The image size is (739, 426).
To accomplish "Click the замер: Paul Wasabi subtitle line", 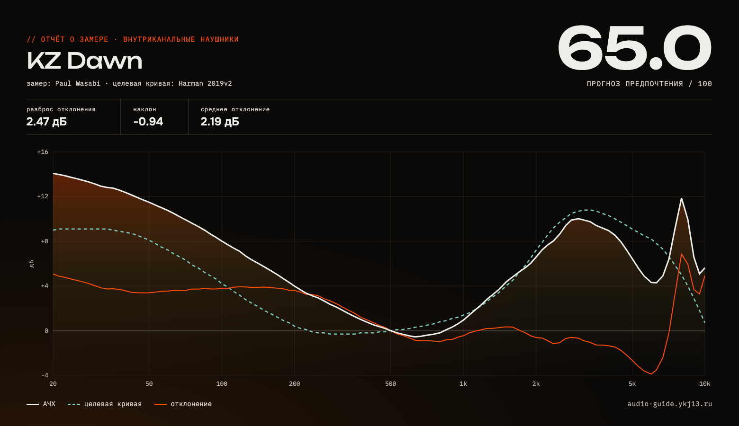I will click(129, 84).
